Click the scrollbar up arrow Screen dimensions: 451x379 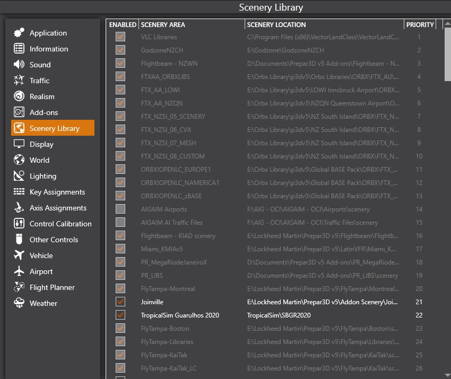[447, 23]
